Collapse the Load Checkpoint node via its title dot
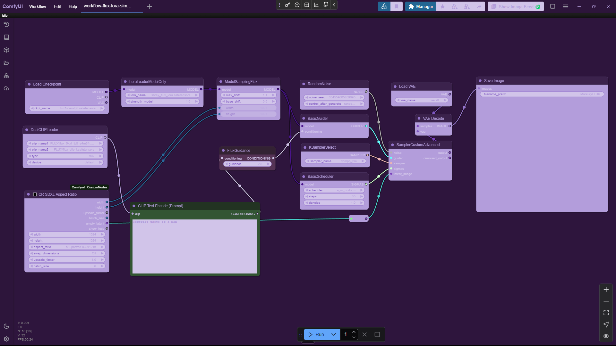Viewport: 616px width, 346px height. point(30,84)
